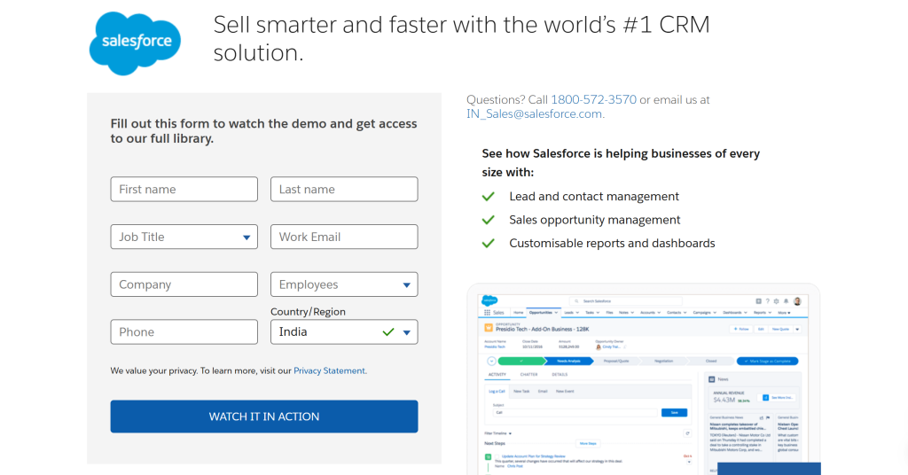The image size is (908, 475).
Task: Click the WATCH IT IN ACTION button
Action: (x=264, y=417)
